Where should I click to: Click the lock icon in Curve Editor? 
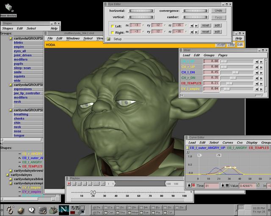(x=189, y=186)
